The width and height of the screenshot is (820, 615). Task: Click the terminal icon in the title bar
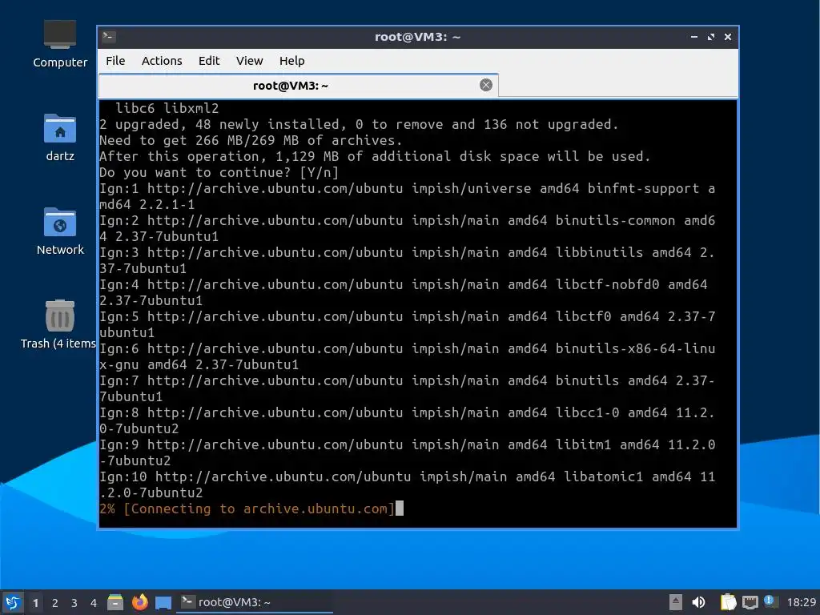(x=109, y=37)
